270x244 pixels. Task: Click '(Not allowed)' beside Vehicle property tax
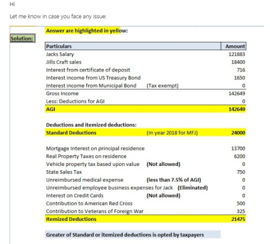[163, 164]
